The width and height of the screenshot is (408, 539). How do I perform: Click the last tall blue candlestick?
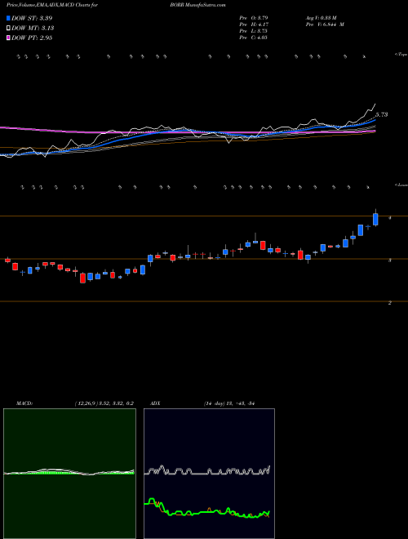point(375,220)
